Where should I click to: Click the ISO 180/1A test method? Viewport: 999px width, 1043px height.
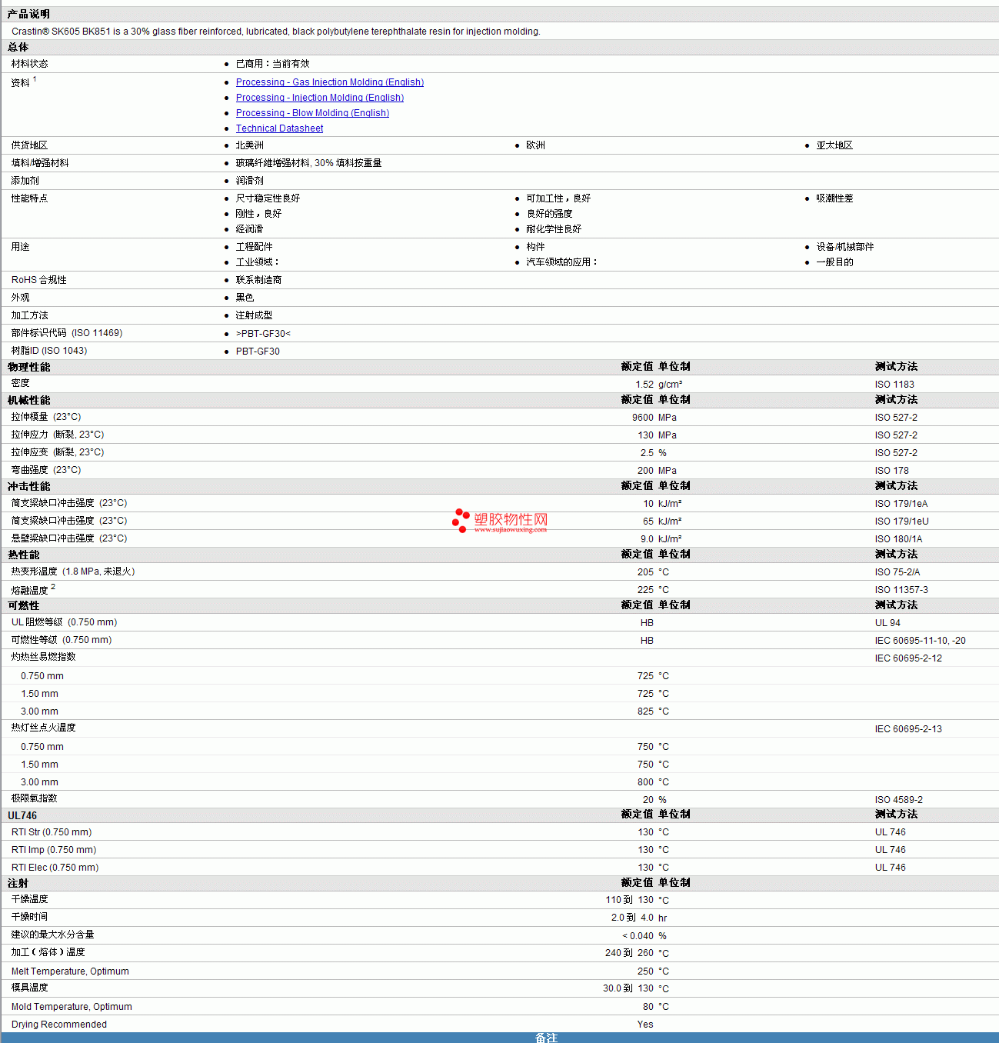click(898, 539)
